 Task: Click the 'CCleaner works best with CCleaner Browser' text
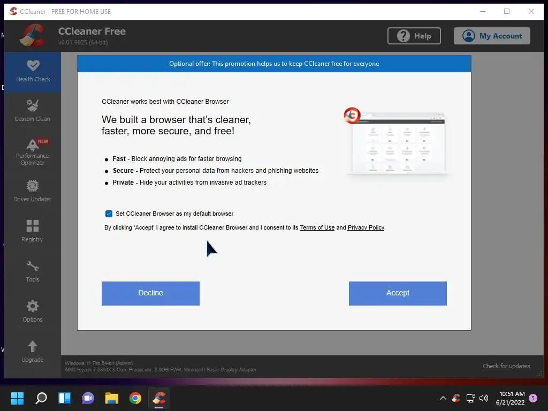[165, 102]
